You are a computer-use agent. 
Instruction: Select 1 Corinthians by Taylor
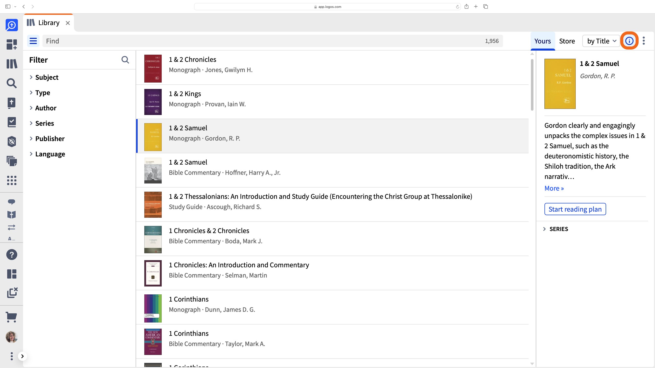click(x=332, y=342)
